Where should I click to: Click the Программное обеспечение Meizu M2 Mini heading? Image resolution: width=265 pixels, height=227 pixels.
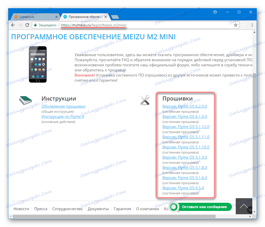[x=93, y=37]
